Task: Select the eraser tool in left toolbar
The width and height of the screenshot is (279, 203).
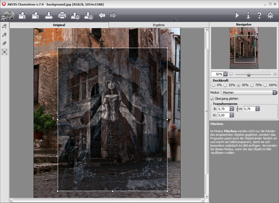Action: pos(4,43)
